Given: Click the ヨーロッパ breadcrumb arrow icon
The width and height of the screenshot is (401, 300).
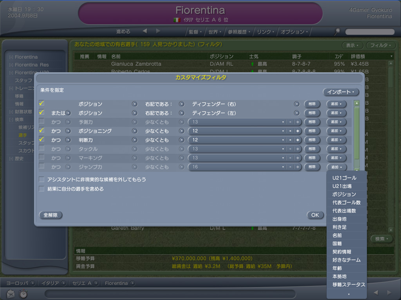Looking at the screenshot, I should (x=33, y=283).
